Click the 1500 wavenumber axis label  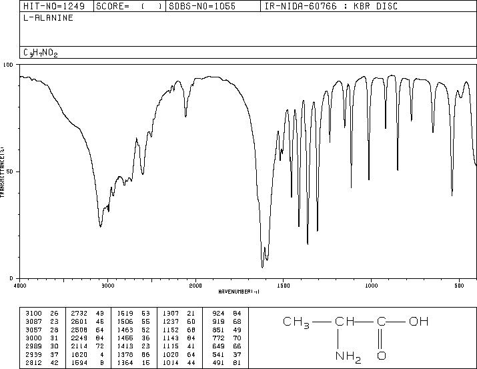pyautogui.click(x=284, y=286)
